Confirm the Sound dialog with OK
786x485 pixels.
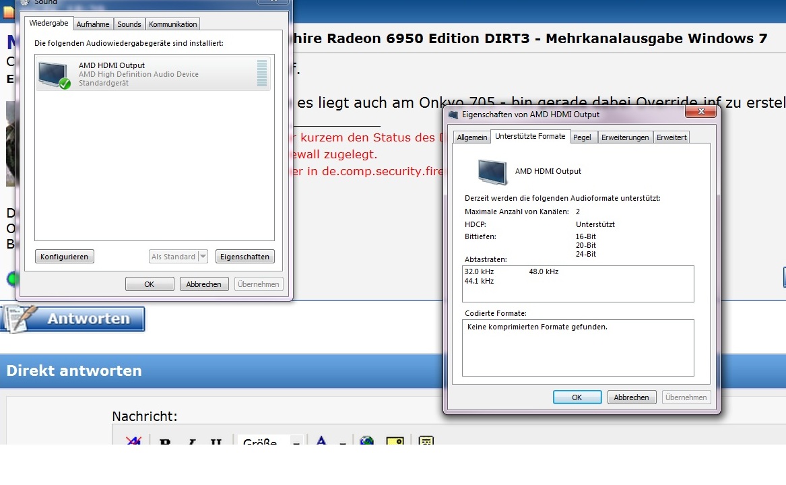click(150, 284)
